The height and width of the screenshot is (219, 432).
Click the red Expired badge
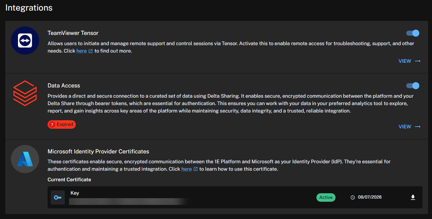pos(62,124)
